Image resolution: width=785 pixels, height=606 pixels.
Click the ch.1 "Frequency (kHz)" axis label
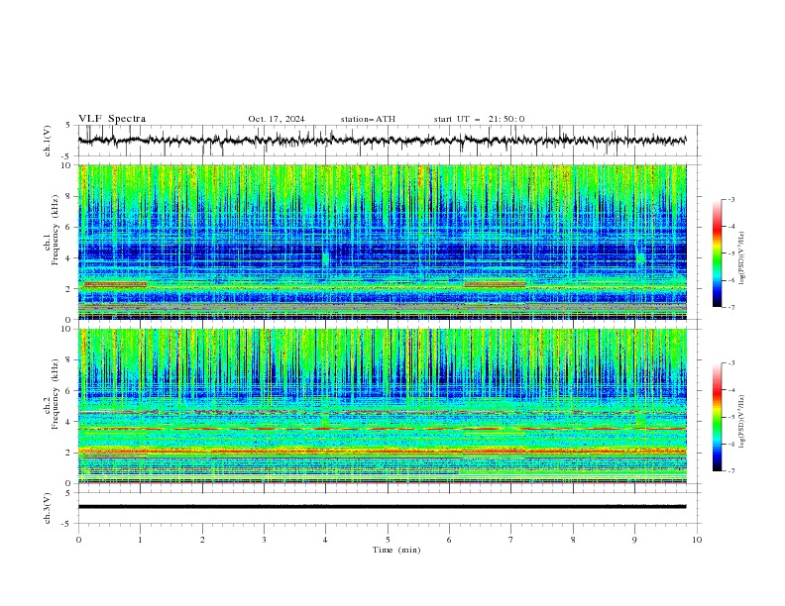pos(56,230)
